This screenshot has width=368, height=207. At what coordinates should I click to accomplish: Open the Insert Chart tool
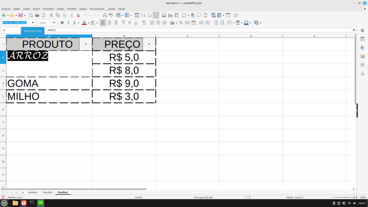[x=170, y=15]
